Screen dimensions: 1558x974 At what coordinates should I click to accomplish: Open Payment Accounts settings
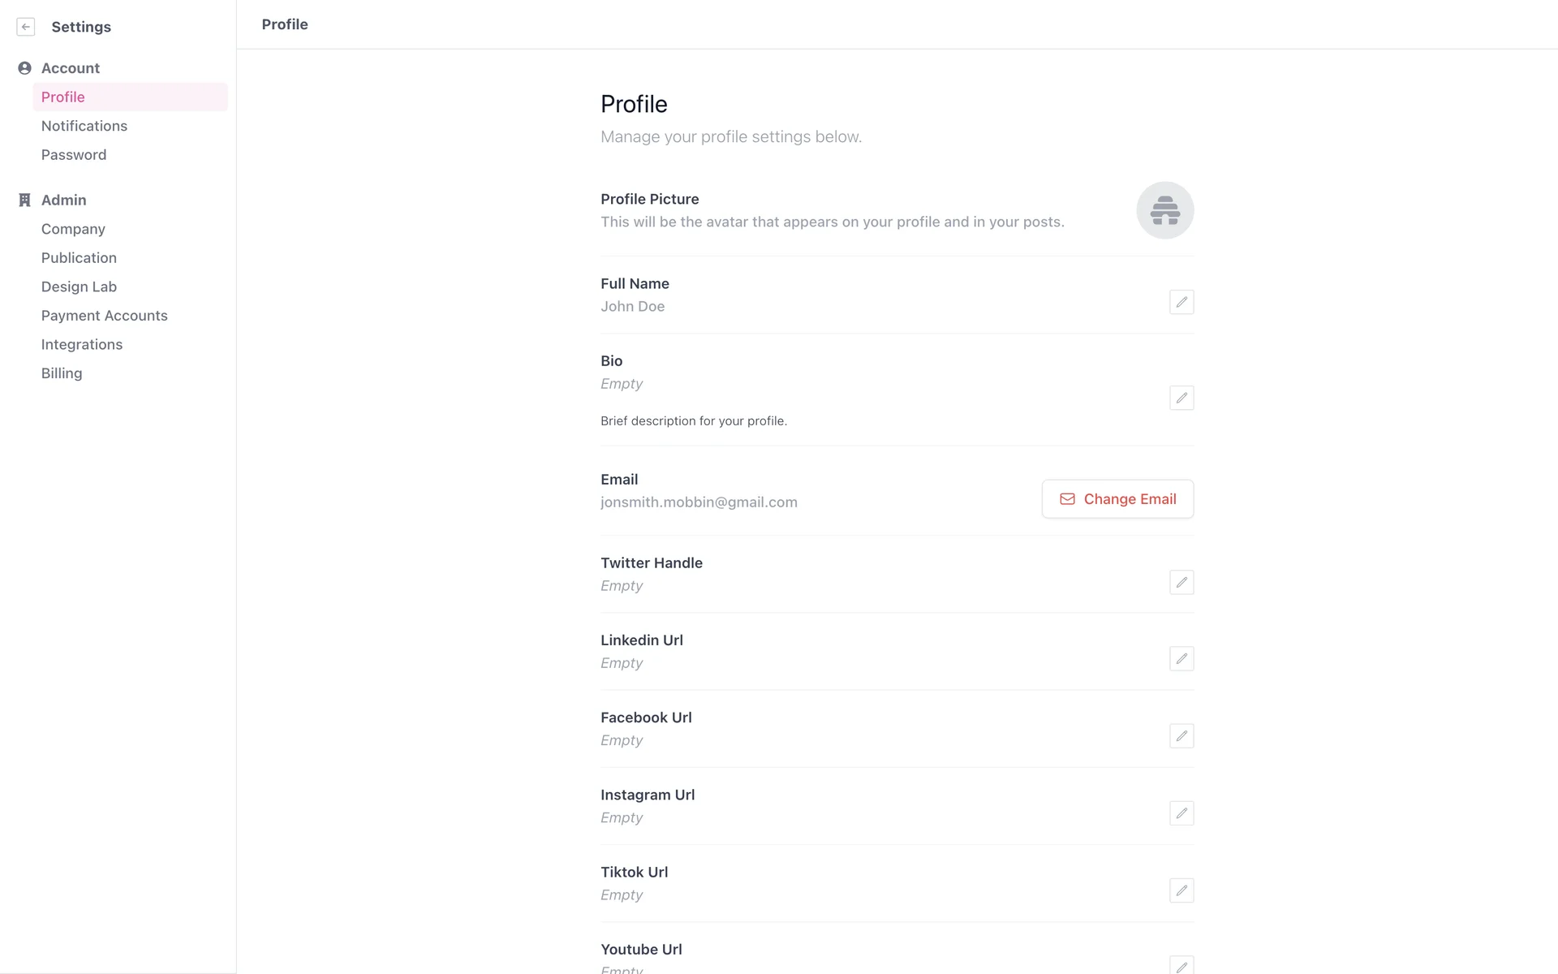105,316
